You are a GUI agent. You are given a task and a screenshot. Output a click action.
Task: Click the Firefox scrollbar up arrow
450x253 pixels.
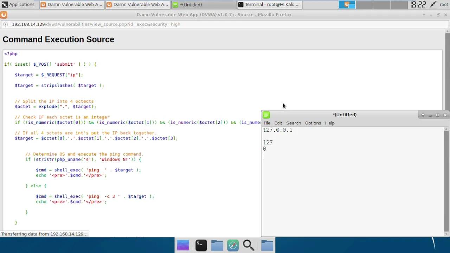coord(447,31)
